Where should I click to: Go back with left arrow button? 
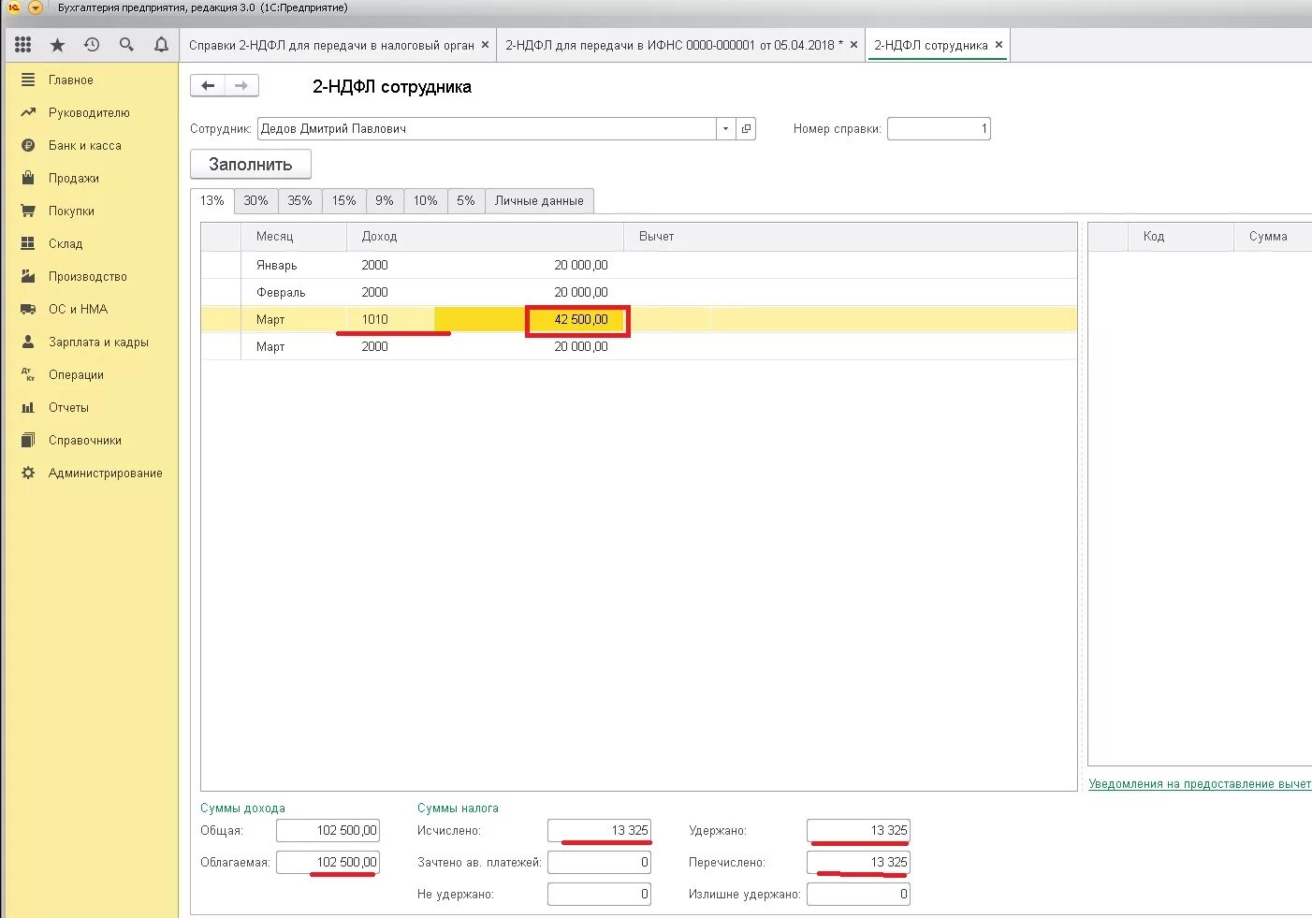(208, 85)
